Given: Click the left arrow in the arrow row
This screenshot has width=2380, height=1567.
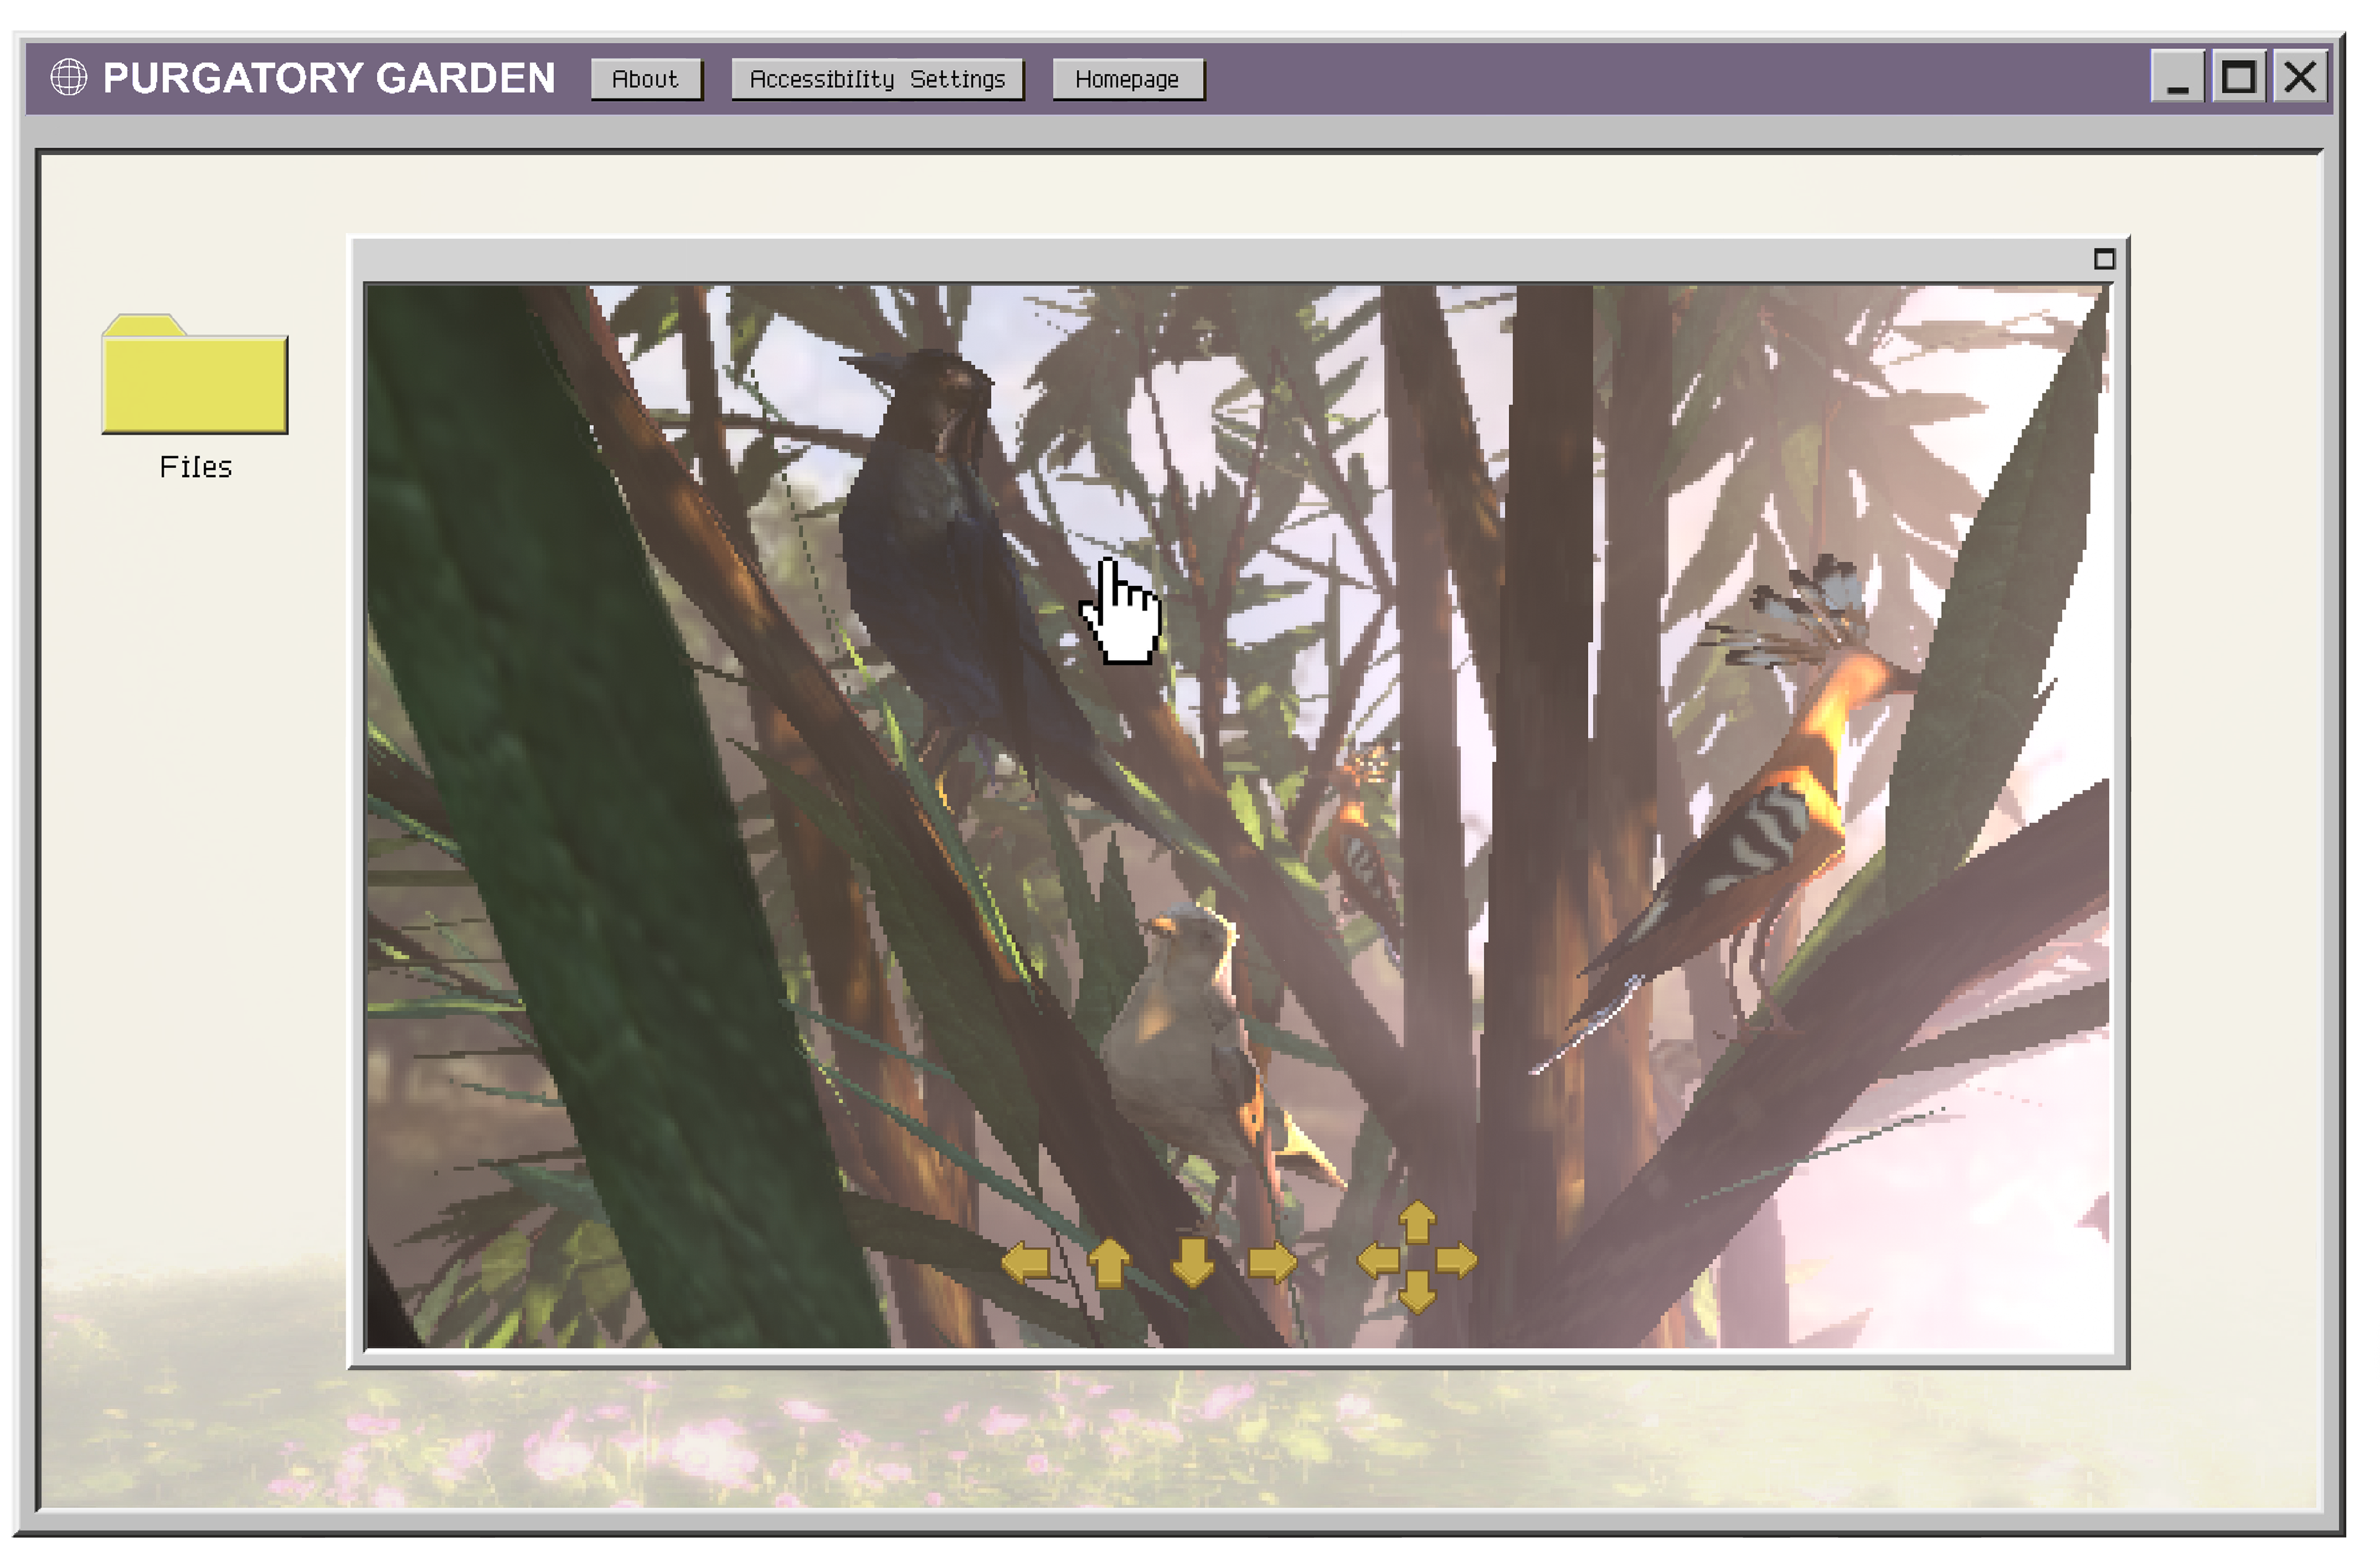Looking at the screenshot, I should coord(1026,1262).
